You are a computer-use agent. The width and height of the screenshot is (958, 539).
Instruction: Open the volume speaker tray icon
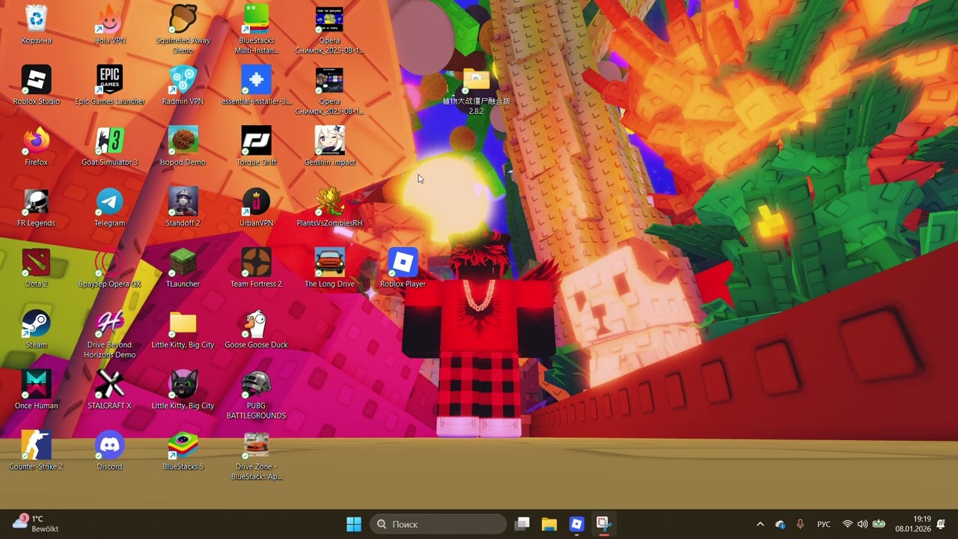862,524
